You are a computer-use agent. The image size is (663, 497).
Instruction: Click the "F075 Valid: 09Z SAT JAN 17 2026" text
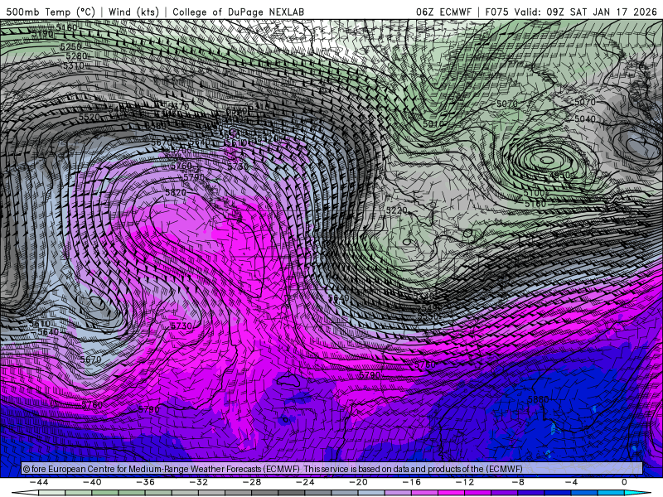[571, 12]
